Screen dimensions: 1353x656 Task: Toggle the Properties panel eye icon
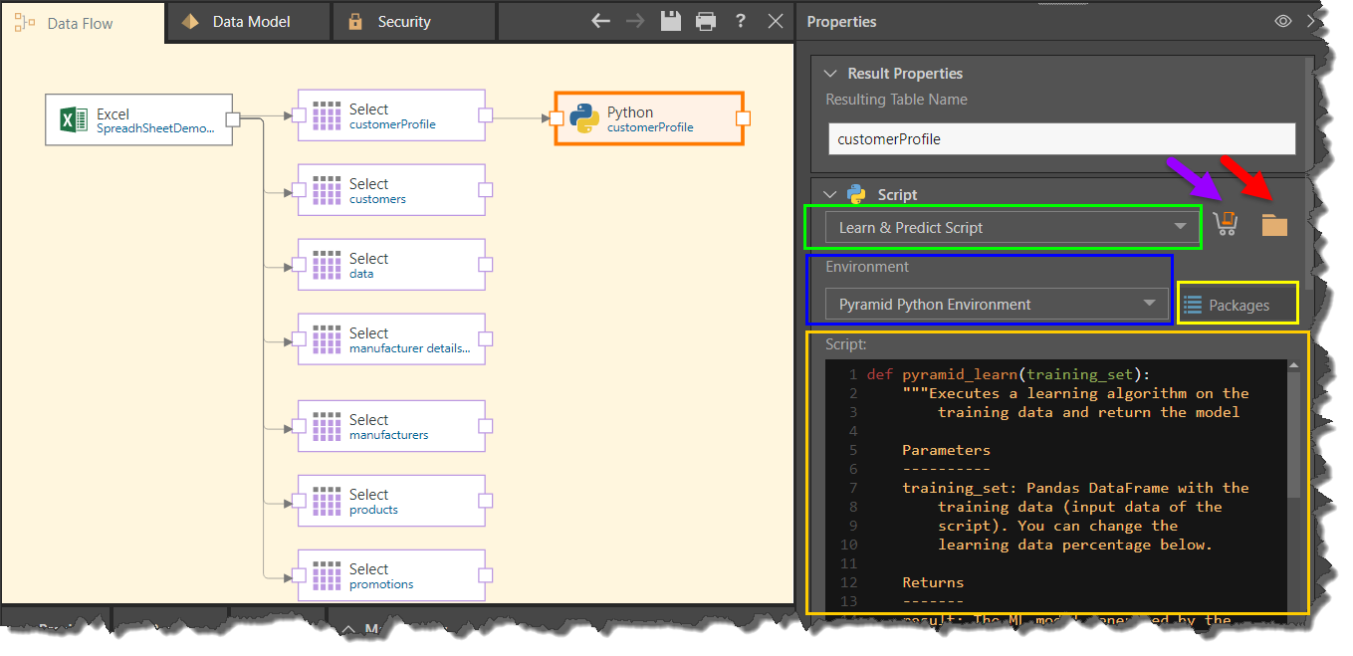click(1283, 21)
